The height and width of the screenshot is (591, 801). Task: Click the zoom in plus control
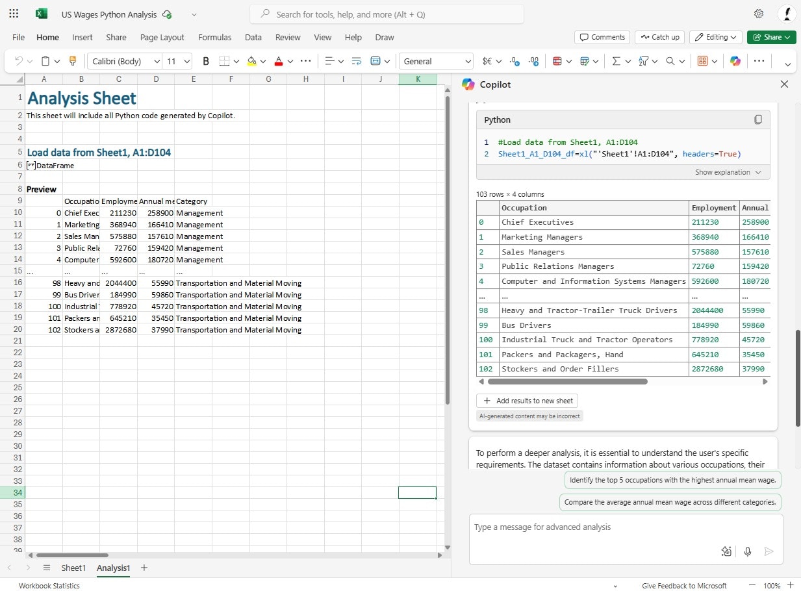click(791, 585)
